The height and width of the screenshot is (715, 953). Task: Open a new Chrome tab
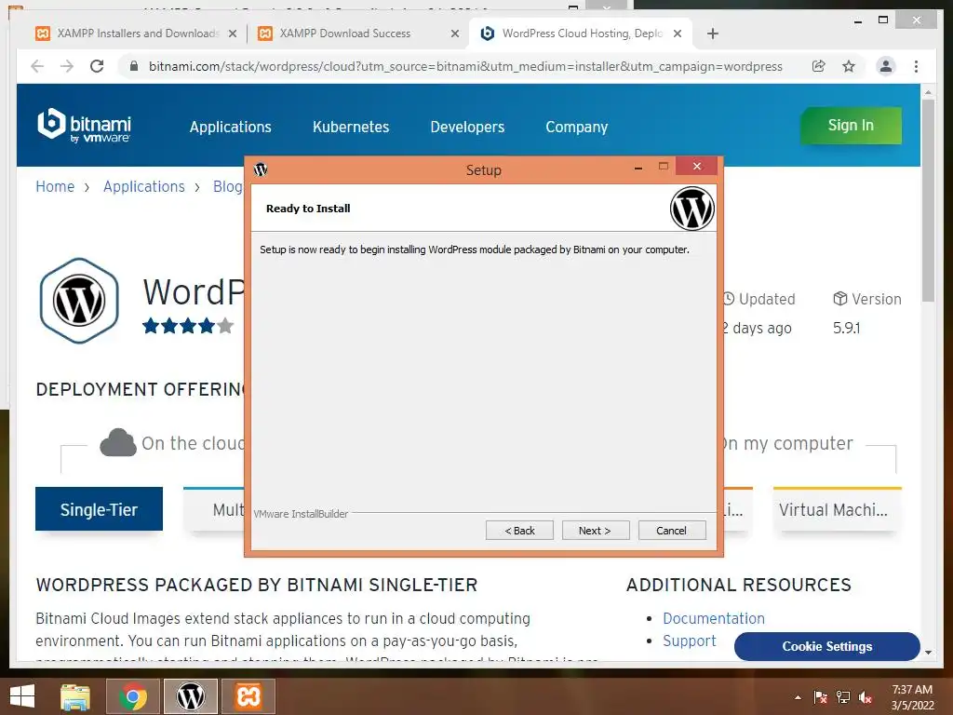click(x=713, y=34)
